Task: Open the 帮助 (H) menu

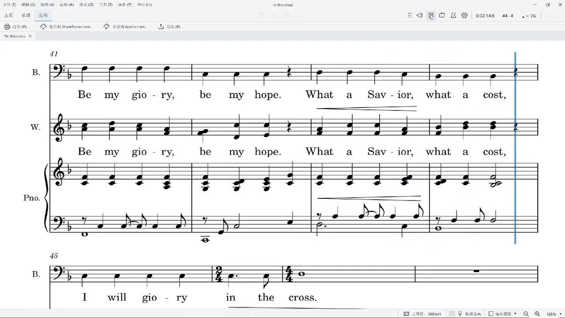Action: point(144,4)
